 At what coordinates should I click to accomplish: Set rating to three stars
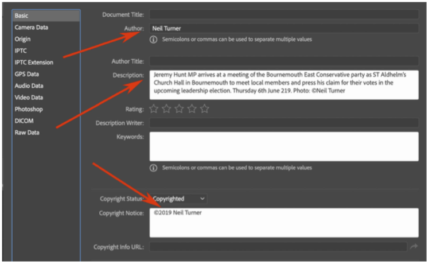pyautogui.click(x=179, y=108)
